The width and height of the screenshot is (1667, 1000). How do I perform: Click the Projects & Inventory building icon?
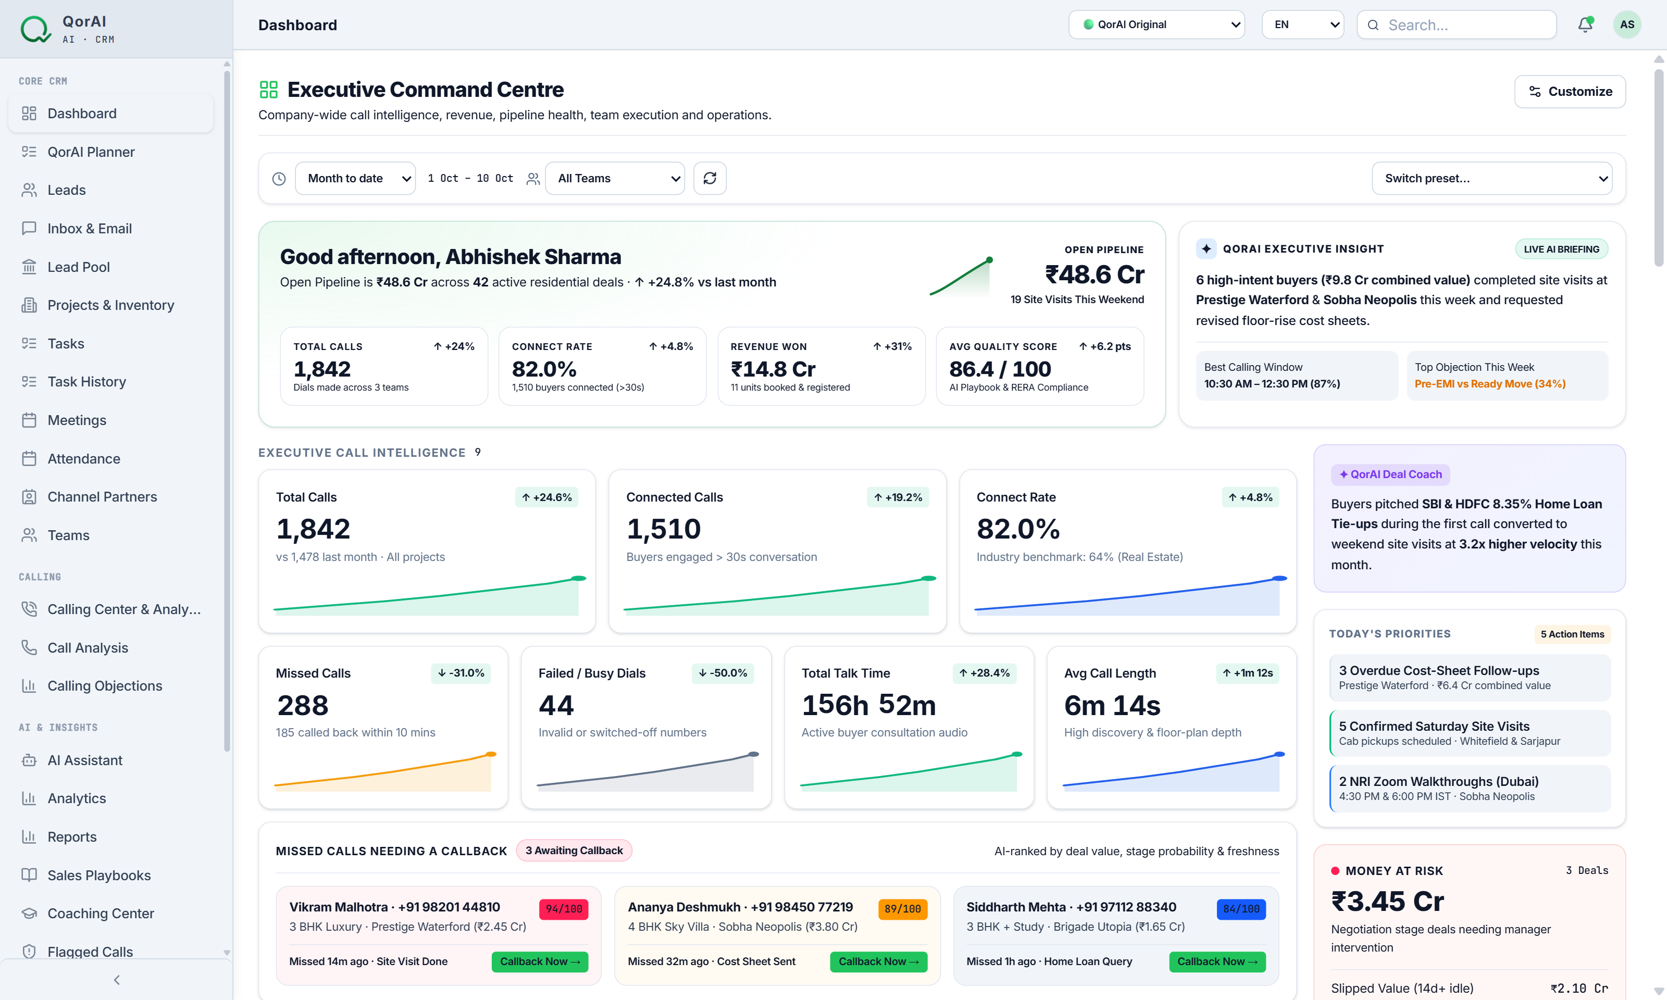click(29, 305)
